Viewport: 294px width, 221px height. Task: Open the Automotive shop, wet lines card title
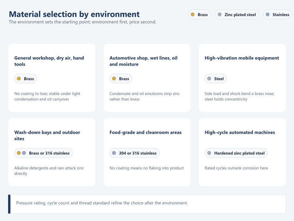[x=143, y=61]
